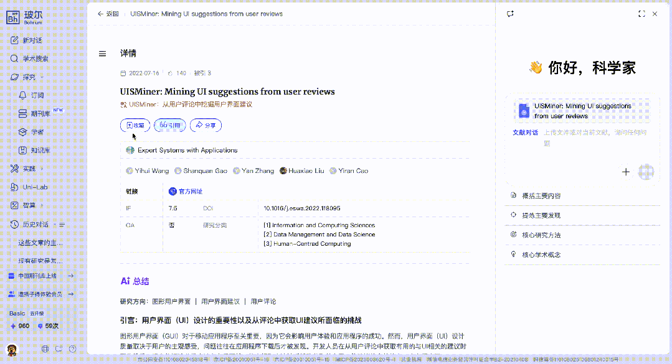This screenshot has height=364, width=672.
Task: Click the 订阅 bell icon
Action: click(23, 95)
